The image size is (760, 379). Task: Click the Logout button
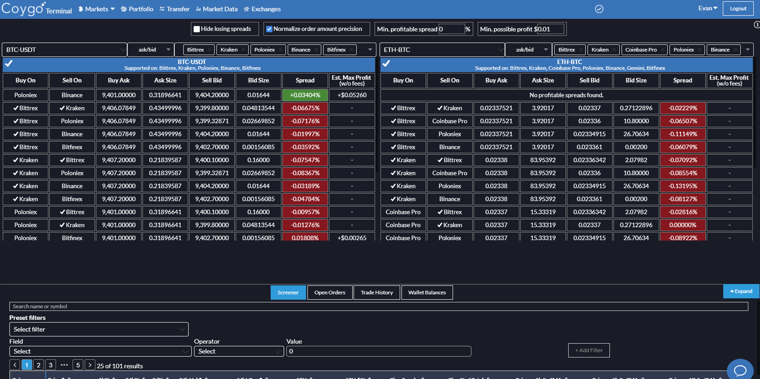click(738, 9)
